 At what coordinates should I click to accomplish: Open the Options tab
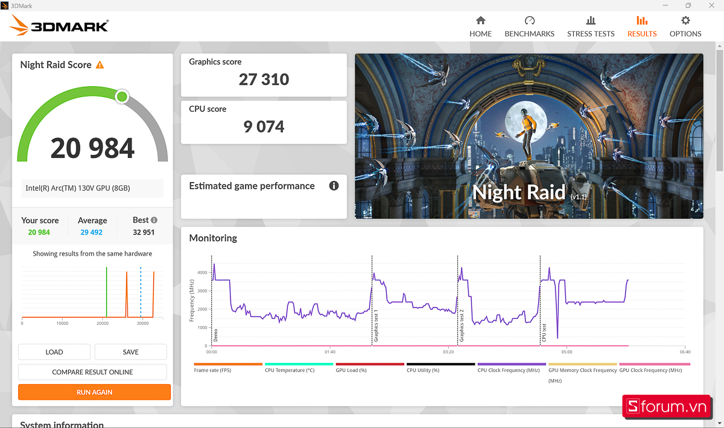(x=685, y=27)
